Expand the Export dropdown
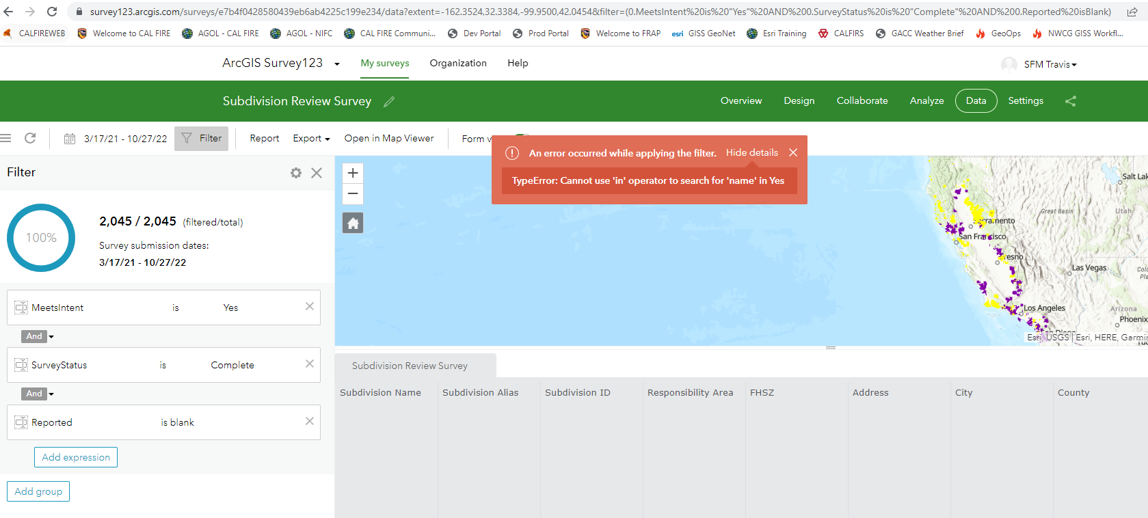The image size is (1148, 518). (311, 138)
